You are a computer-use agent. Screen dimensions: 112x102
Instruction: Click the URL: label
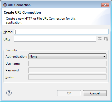coord(7,40)
